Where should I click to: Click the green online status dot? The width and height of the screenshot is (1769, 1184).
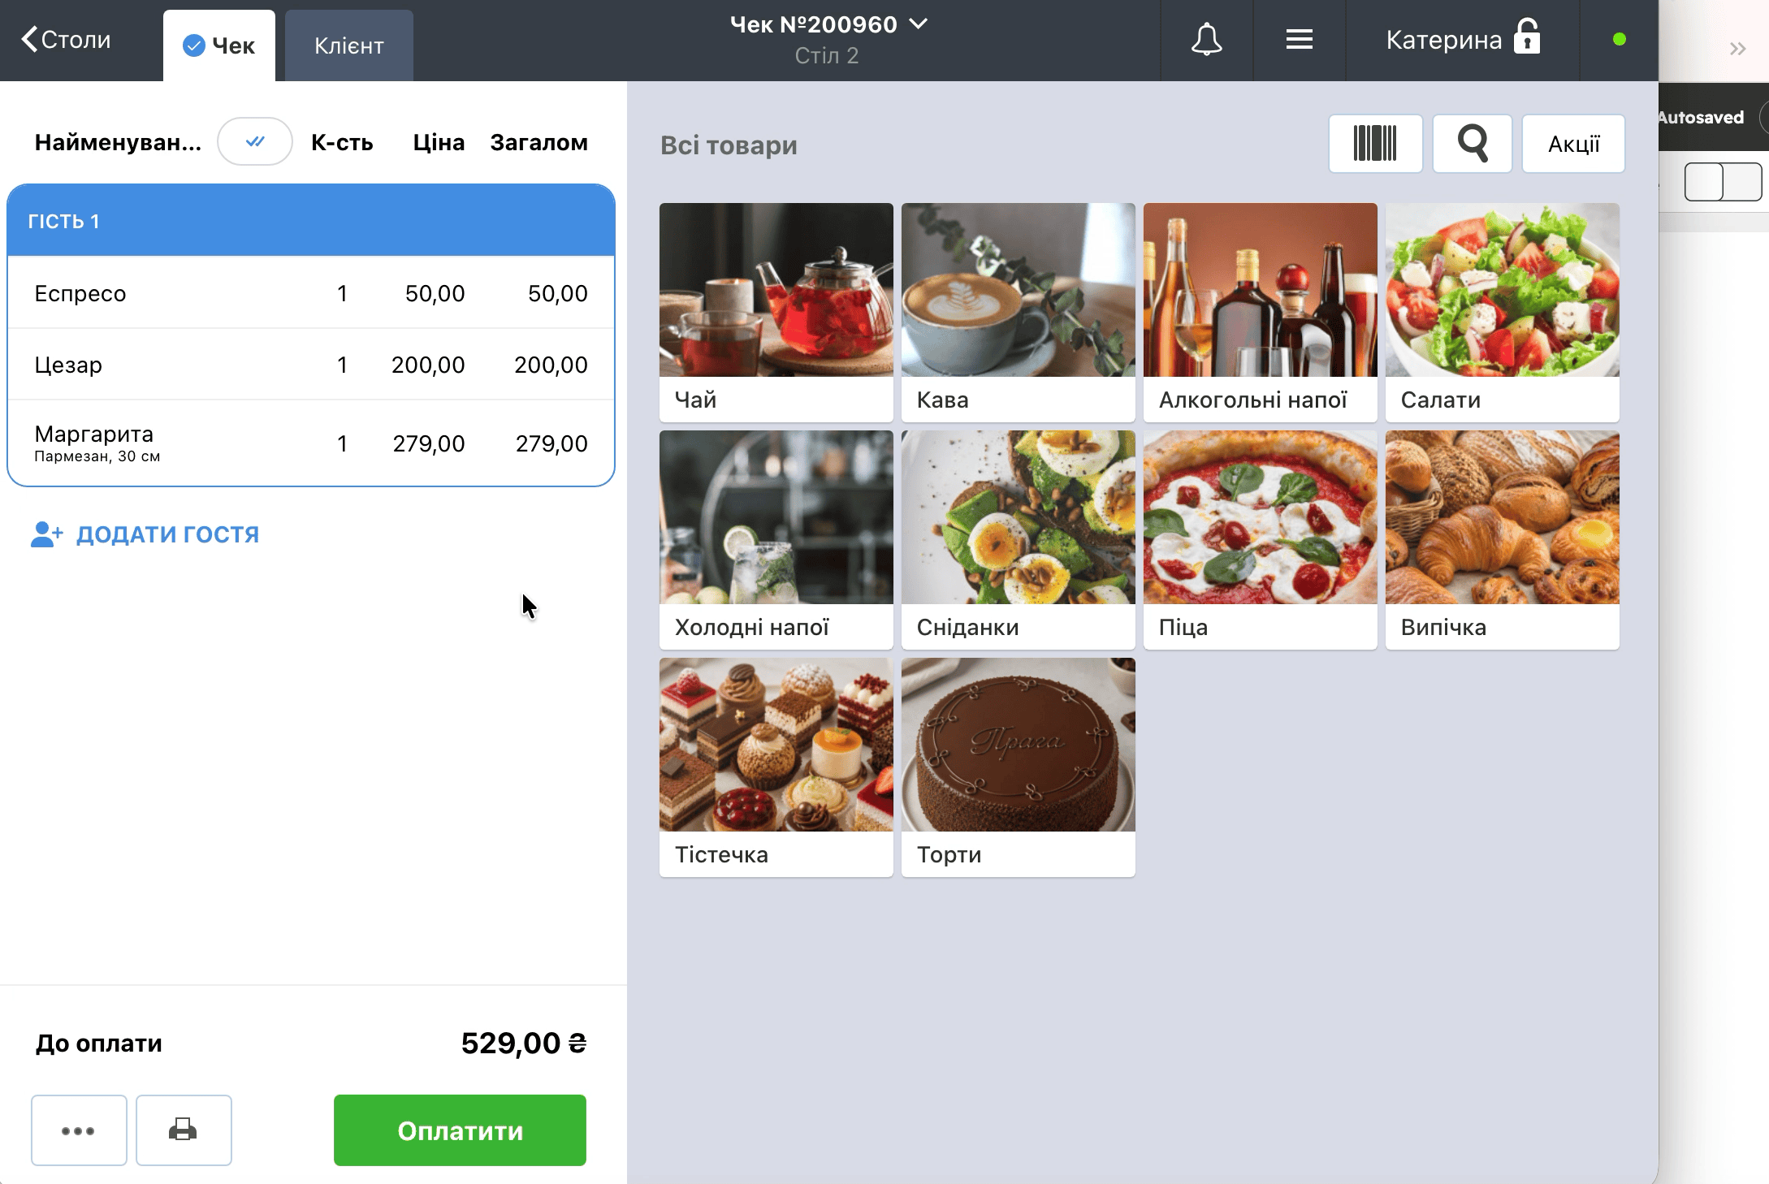coord(1619,39)
